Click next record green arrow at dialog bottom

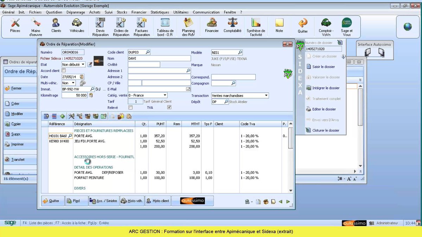pyautogui.click(x=288, y=202)
